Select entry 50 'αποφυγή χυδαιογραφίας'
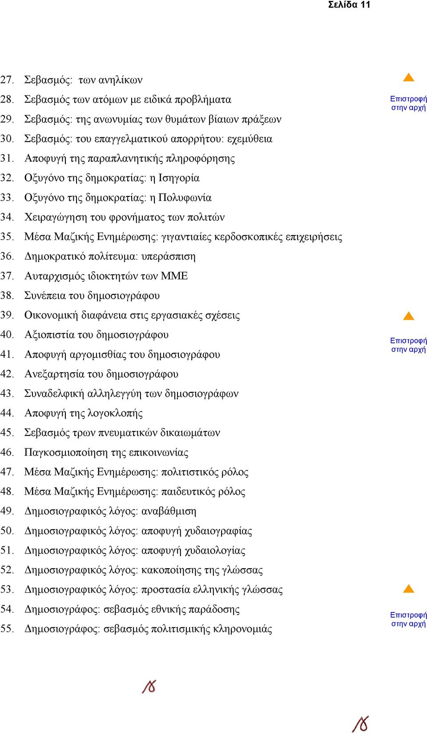 138,531
